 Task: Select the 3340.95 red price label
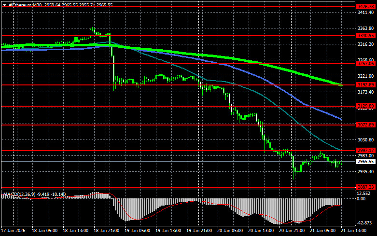point(366,36)
